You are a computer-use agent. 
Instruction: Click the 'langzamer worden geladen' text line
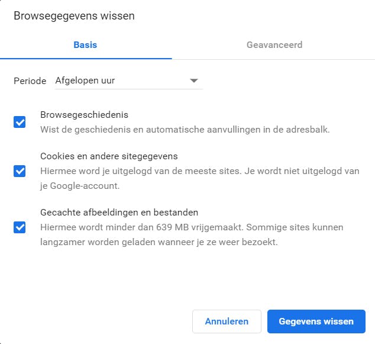pyautogui.click(x=159, y=242)
